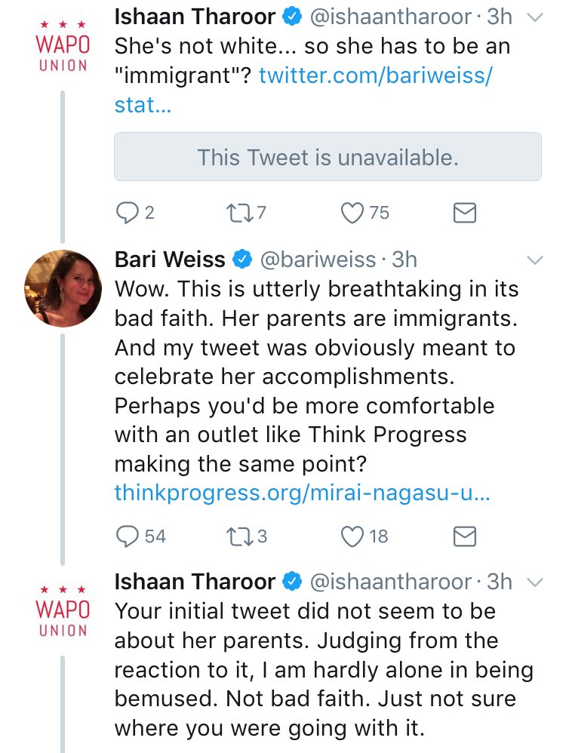The image size is (566, 753).
Task: Share Bari Weiss's tweet via envelope icon
Action: (465, 536)
